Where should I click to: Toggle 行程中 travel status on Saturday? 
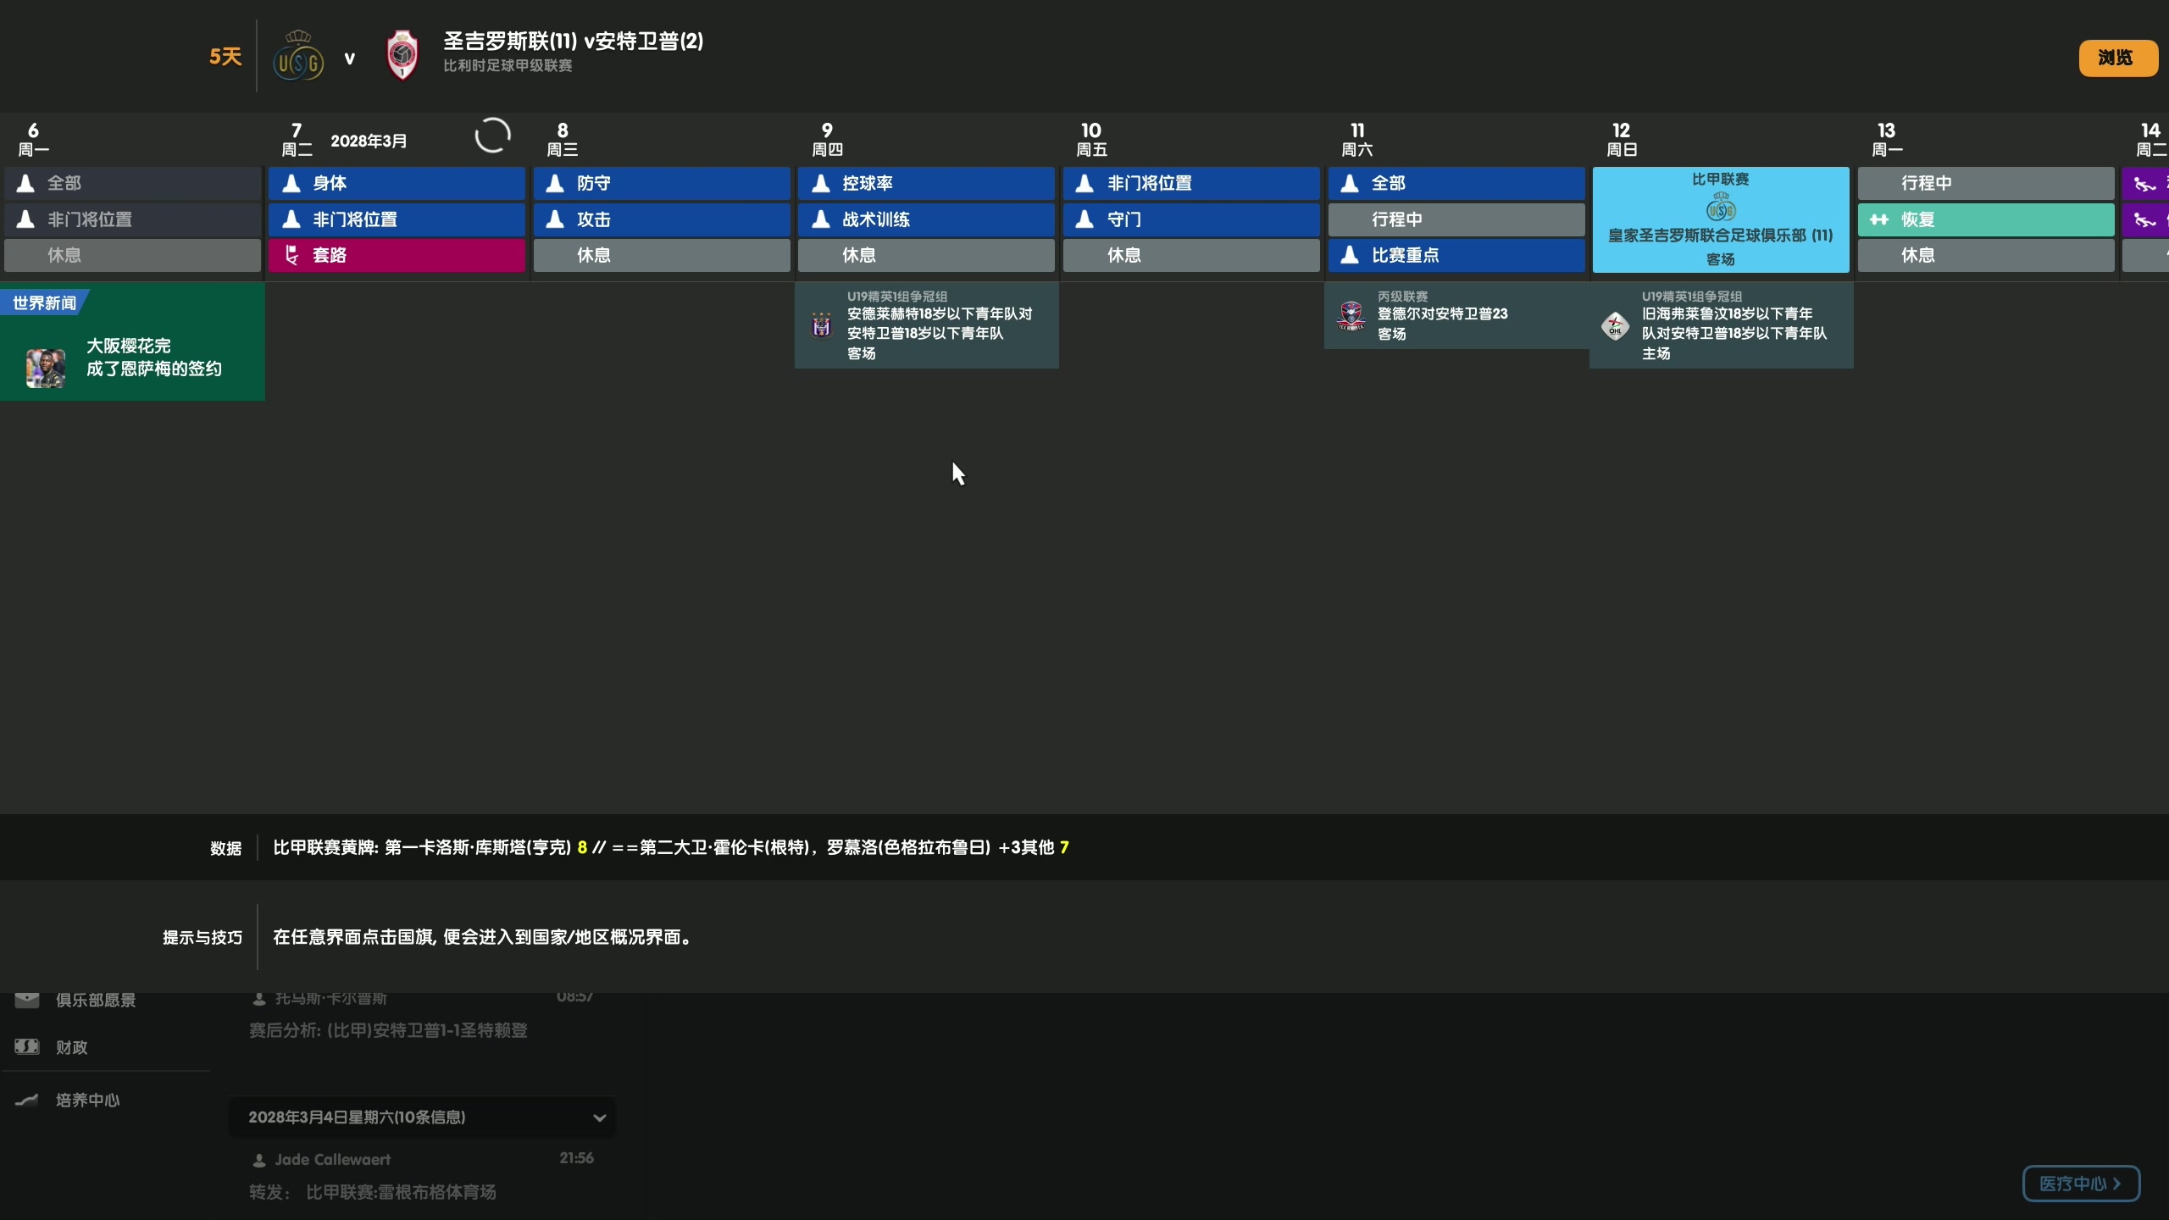[1456, 218]
